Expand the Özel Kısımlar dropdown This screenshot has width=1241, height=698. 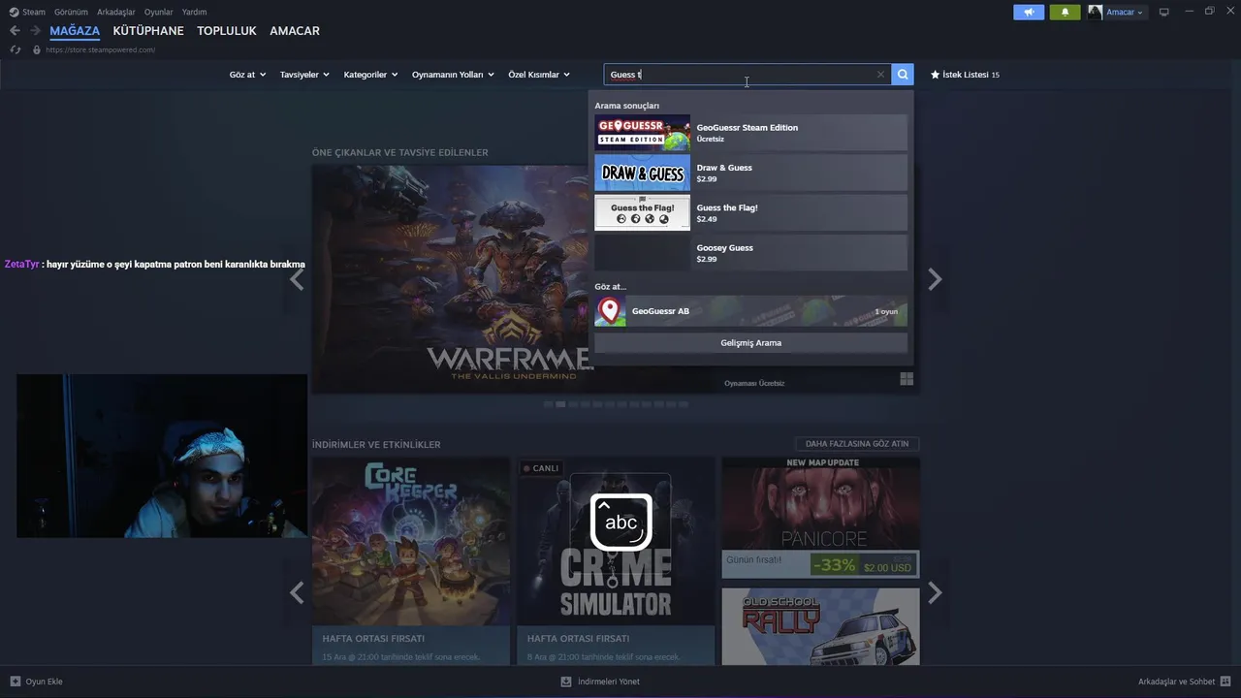[x=539, y=75]
